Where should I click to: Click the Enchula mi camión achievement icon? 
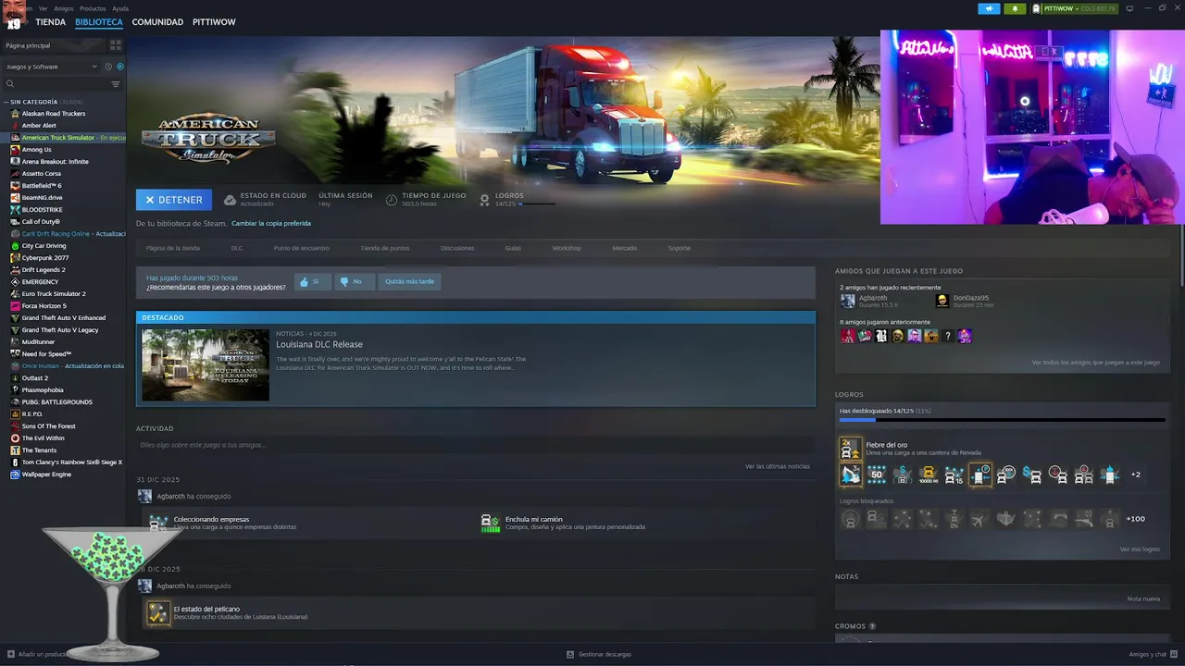click(491, 524)
